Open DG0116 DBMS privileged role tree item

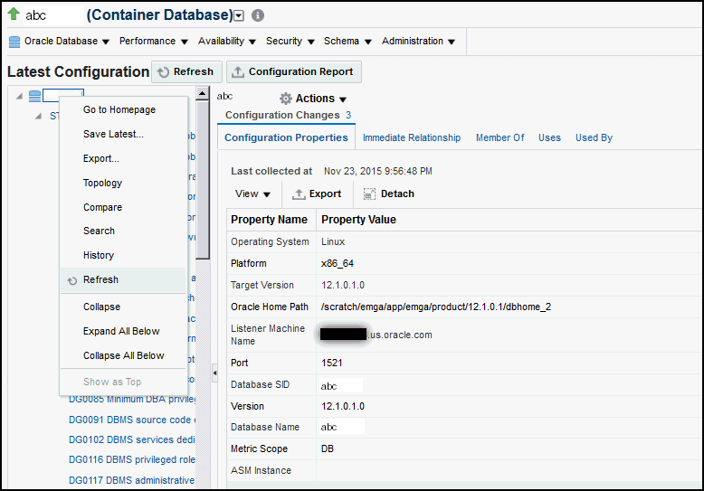[132, 459]
